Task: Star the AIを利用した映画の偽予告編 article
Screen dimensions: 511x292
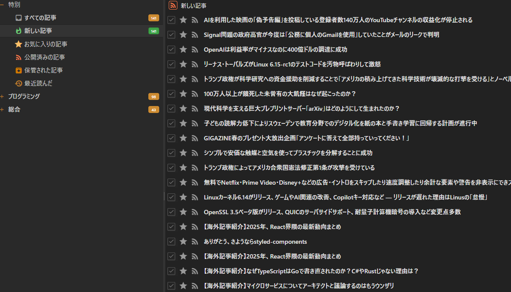Action: (183, 20)
